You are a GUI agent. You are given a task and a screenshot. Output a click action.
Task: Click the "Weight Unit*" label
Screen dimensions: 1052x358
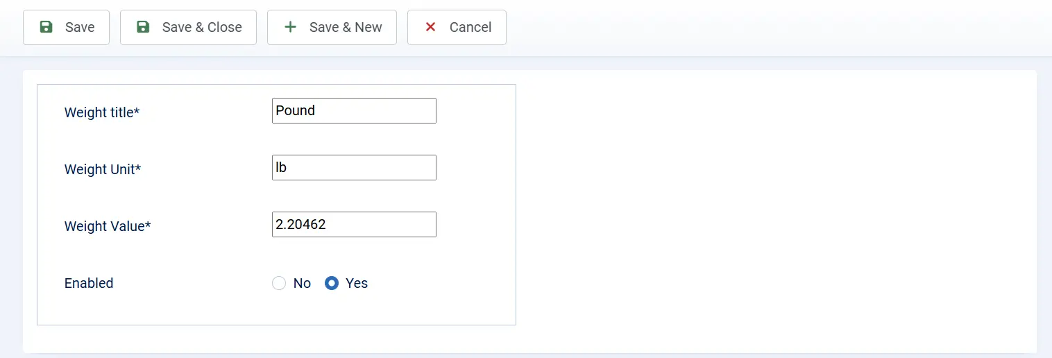103,169
